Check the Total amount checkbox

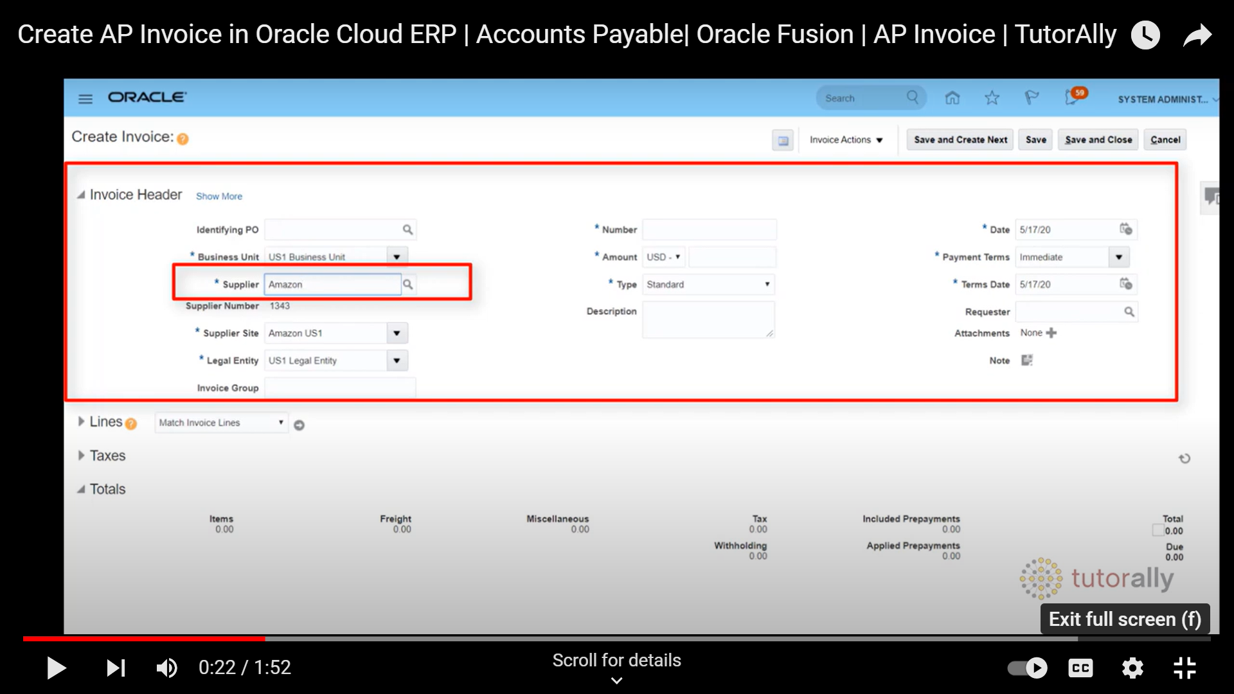(x=1158, y=531)
